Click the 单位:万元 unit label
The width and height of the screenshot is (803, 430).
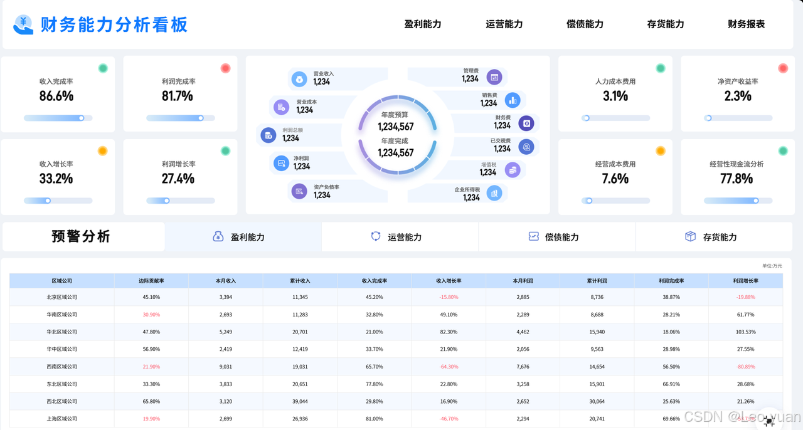pyautogui.click(x=772, y=266)
